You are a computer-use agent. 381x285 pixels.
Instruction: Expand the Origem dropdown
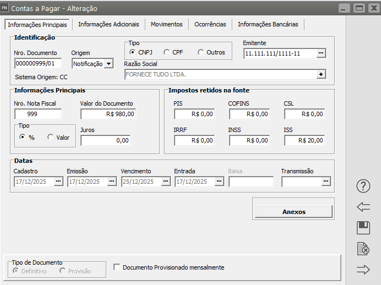coord(108,64)
